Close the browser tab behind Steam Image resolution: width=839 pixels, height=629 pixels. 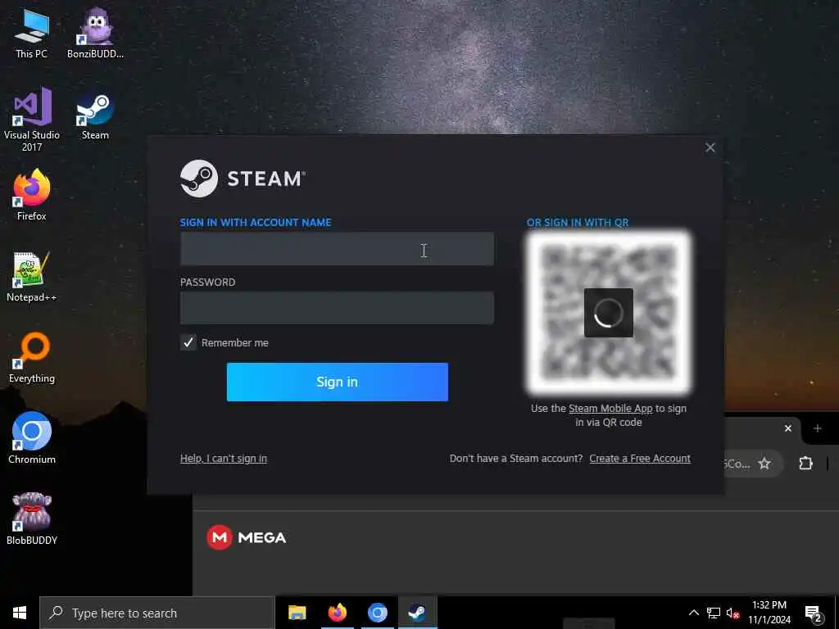tap(788, 428)
